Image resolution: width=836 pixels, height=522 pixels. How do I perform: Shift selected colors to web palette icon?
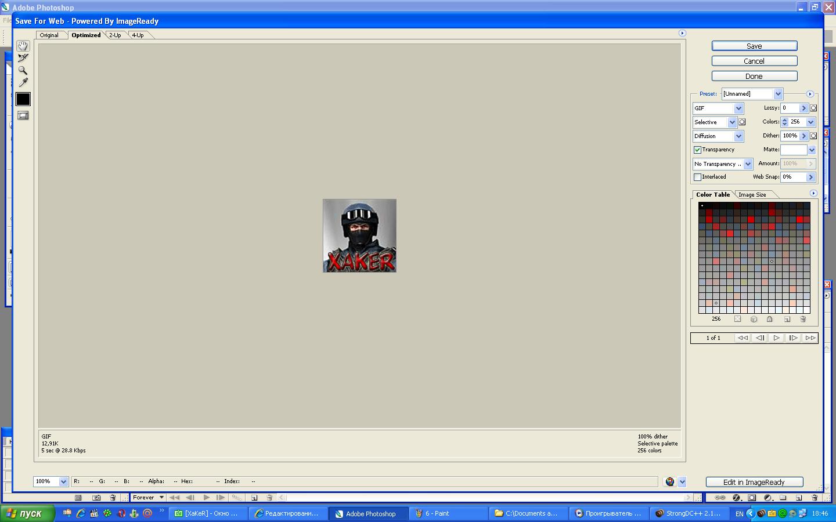coord(754,319)
